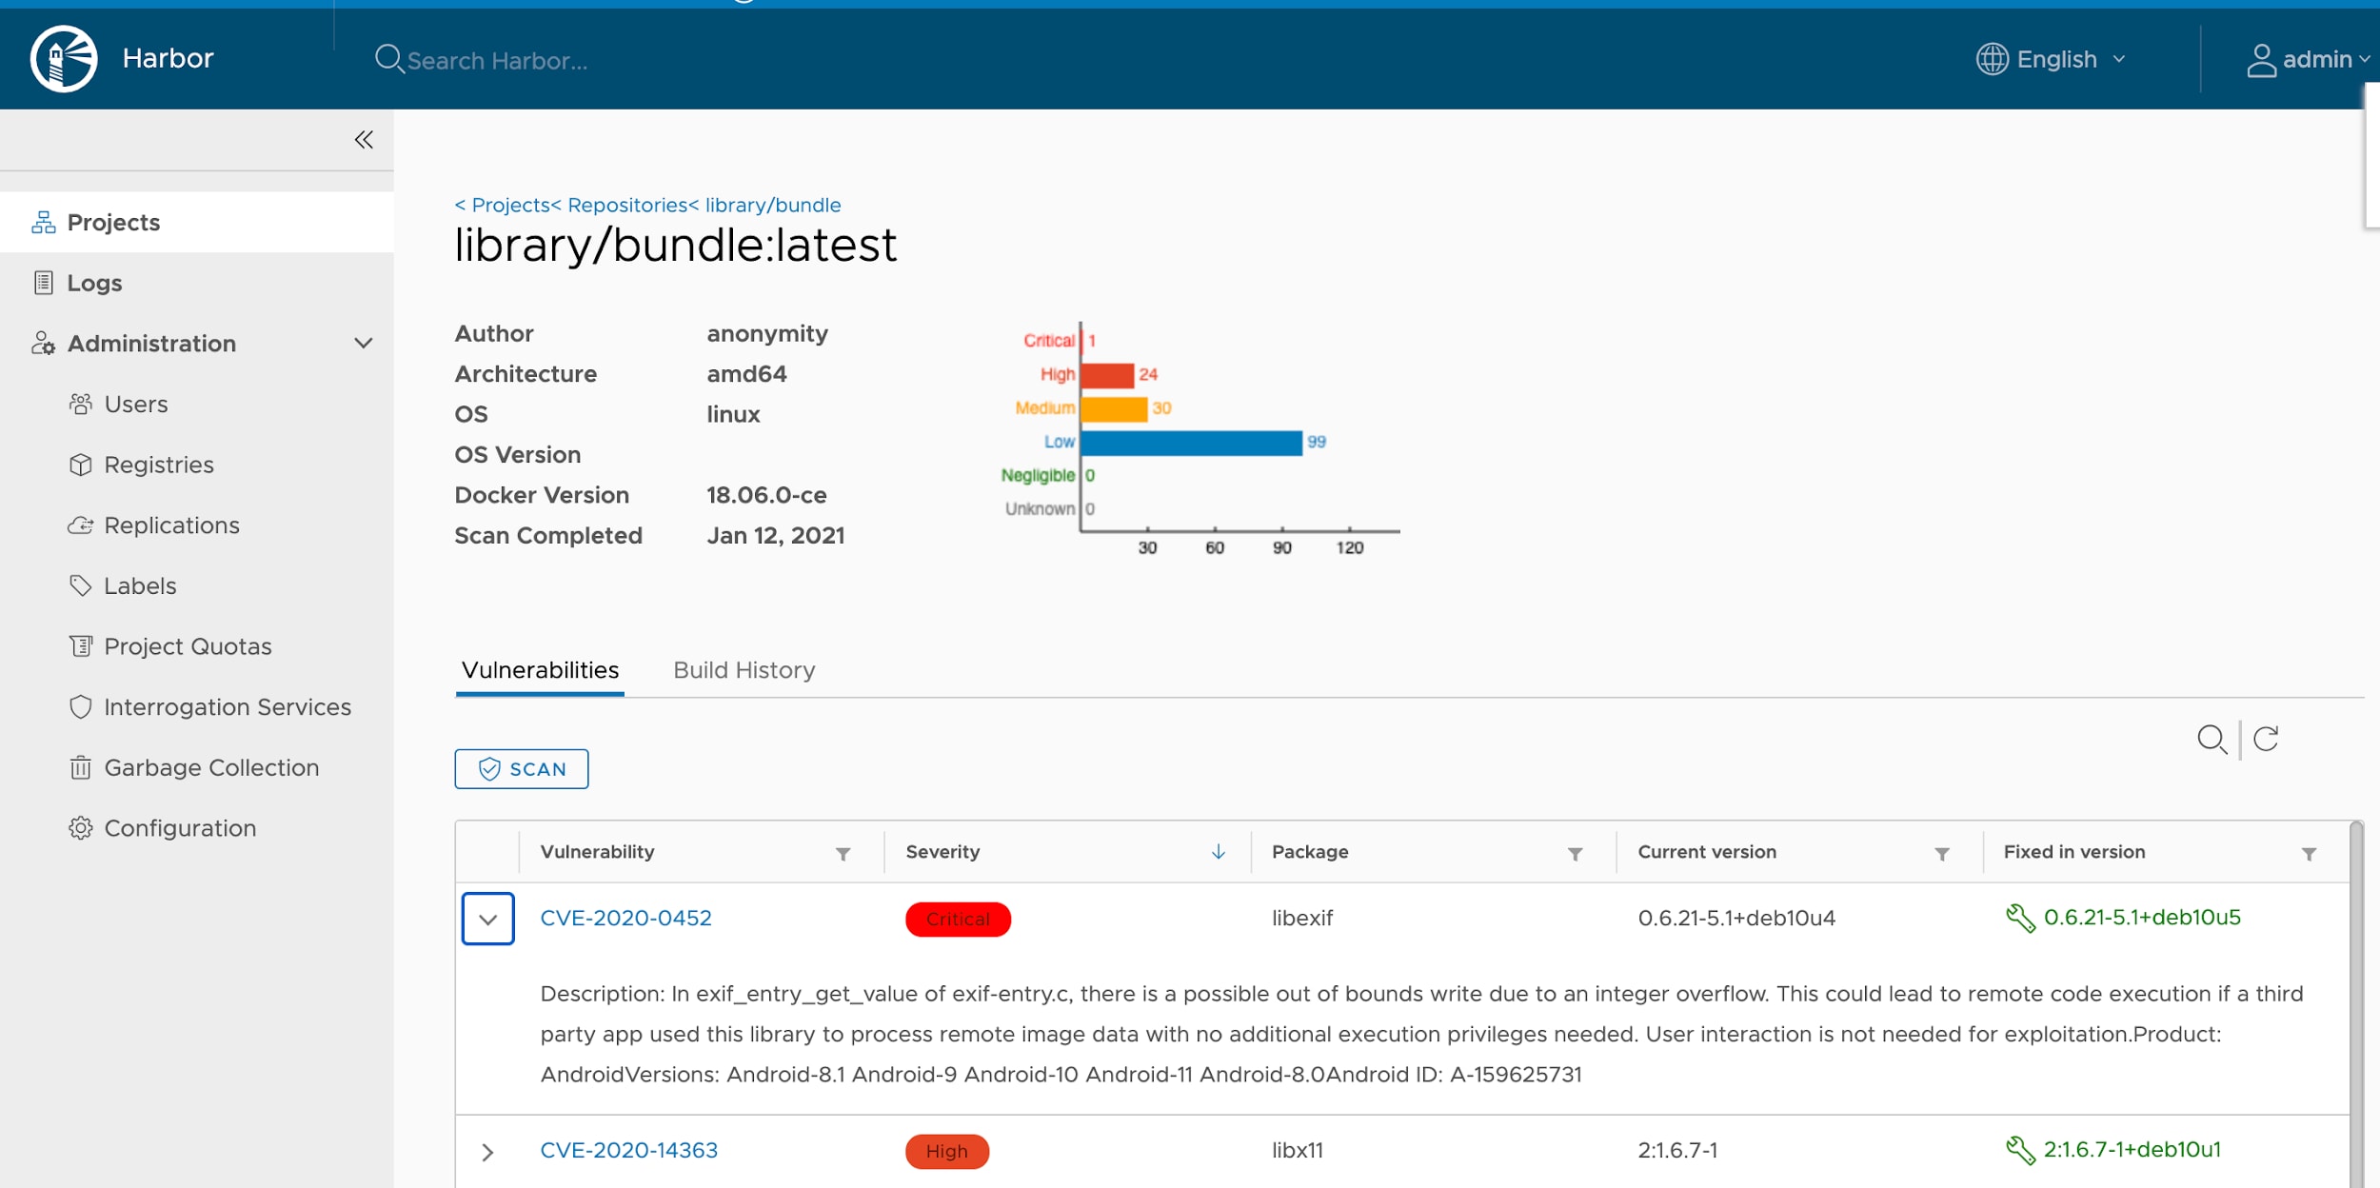The height and width of the screenshot is (1188, 2380).
Task: Click the Interrogation Services shield icon
Action: point(81,707)
